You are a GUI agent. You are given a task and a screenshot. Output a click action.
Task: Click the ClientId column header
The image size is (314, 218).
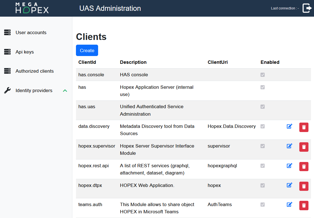pos(87,62)
